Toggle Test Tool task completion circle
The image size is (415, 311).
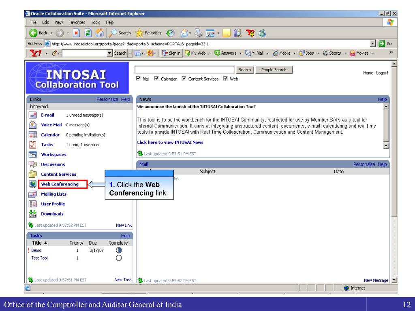coord(119,258)
